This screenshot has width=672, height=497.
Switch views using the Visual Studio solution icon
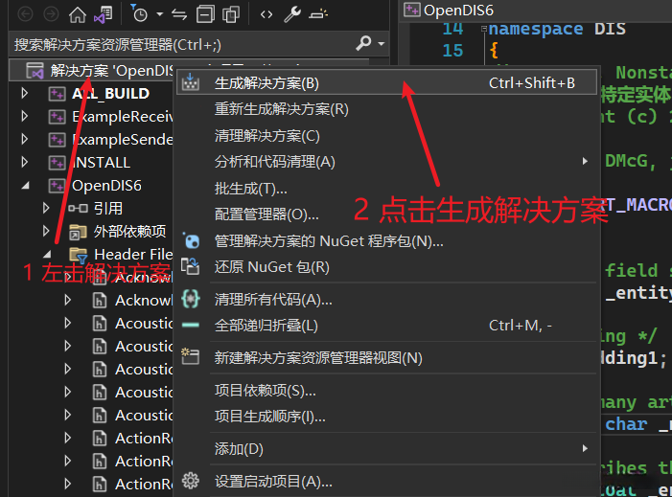tap(104, 14)
